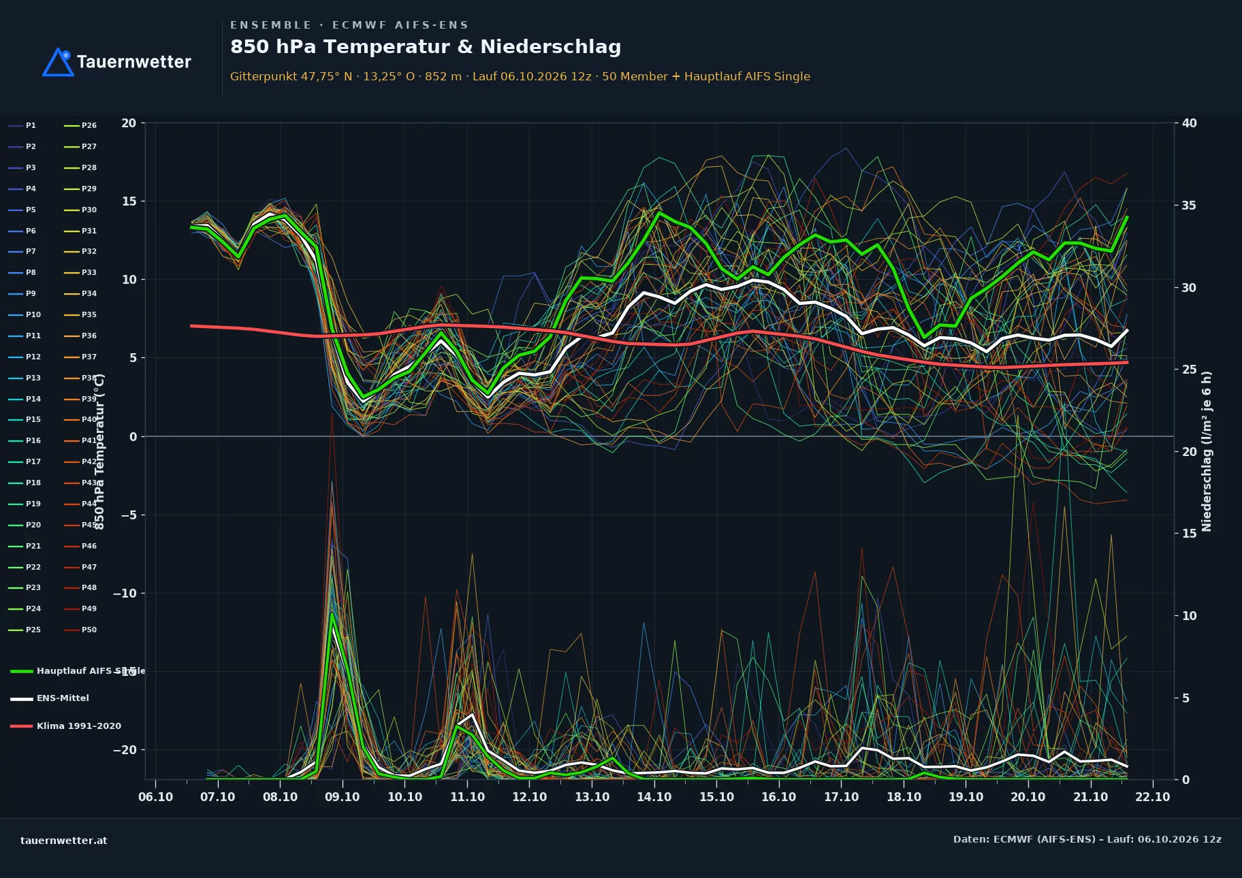Click the 06.10 date tick label
This screenshot has width=1242, height=878.
point(156,797)
